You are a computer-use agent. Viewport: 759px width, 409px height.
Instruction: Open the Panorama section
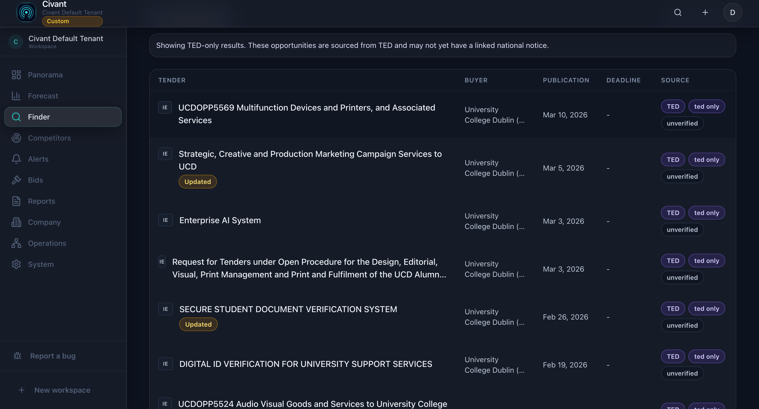pyautogui.click(x=45, y=75)
